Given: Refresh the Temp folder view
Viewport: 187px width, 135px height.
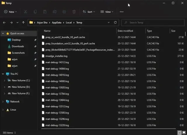Looking at the screenshot, I should point(115,22).
